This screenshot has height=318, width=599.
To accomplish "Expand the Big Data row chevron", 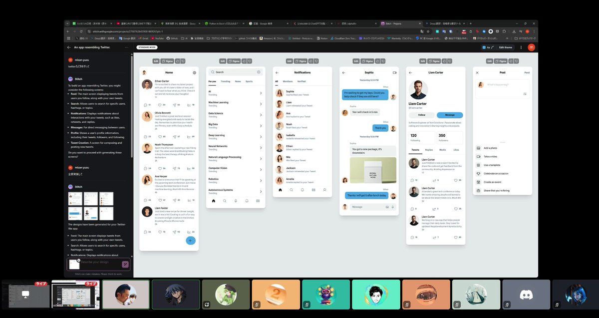I will (261, 126).
